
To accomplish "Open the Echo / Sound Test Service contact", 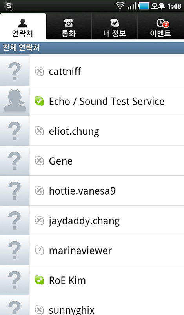I will (x=92, y=101).
